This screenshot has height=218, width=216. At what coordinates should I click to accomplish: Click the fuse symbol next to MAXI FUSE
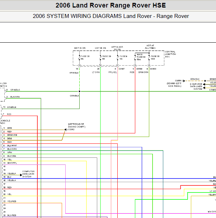click(135, 58)
